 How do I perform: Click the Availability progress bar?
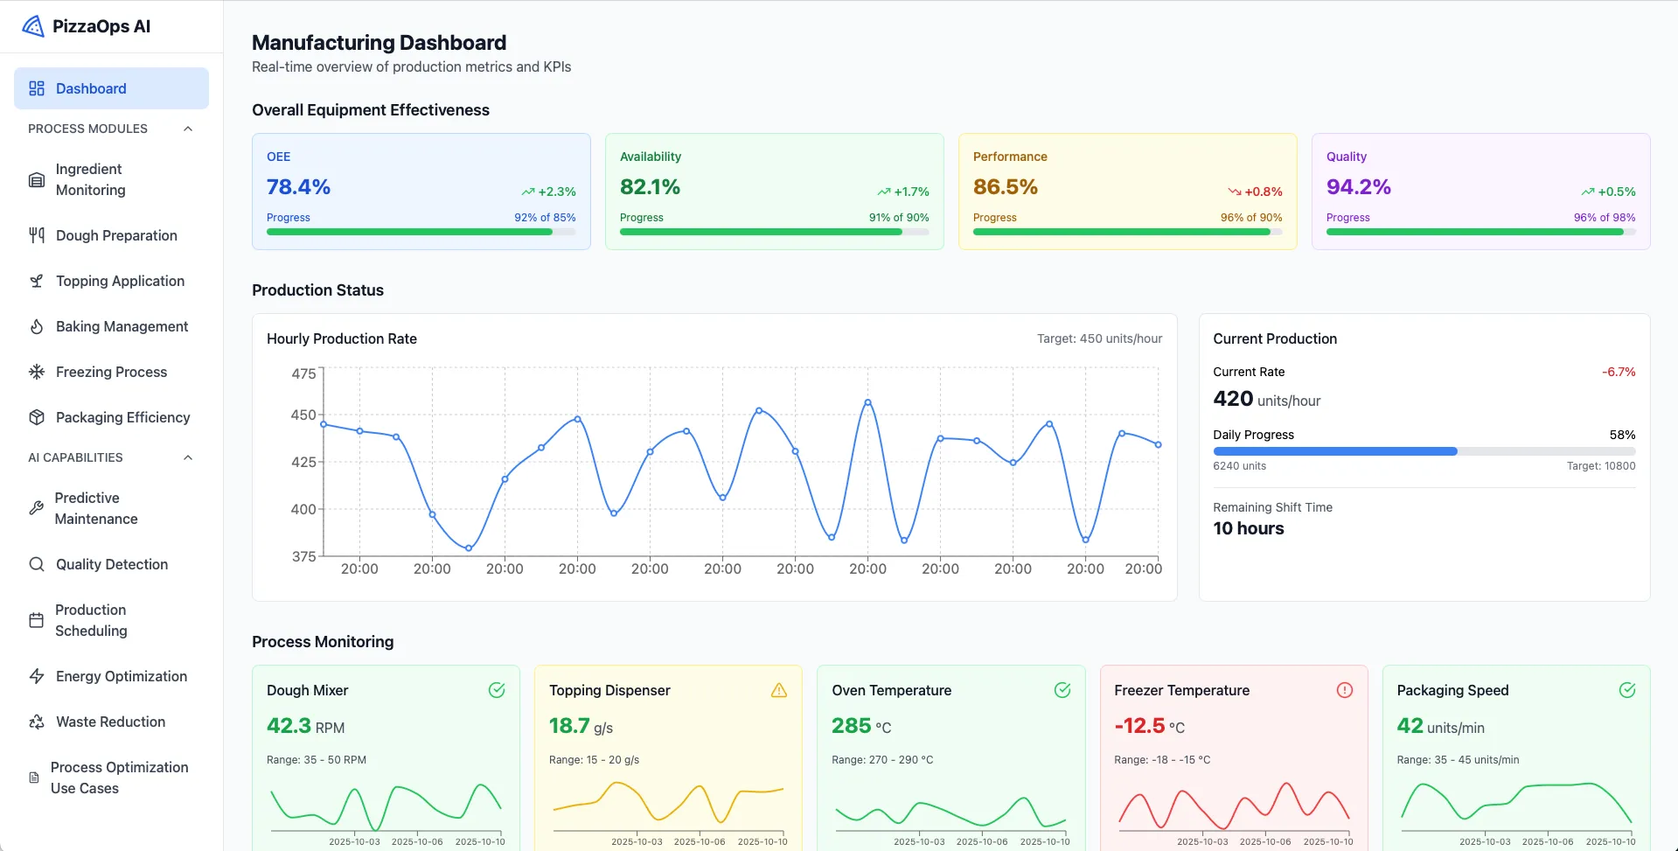[775, 232]
